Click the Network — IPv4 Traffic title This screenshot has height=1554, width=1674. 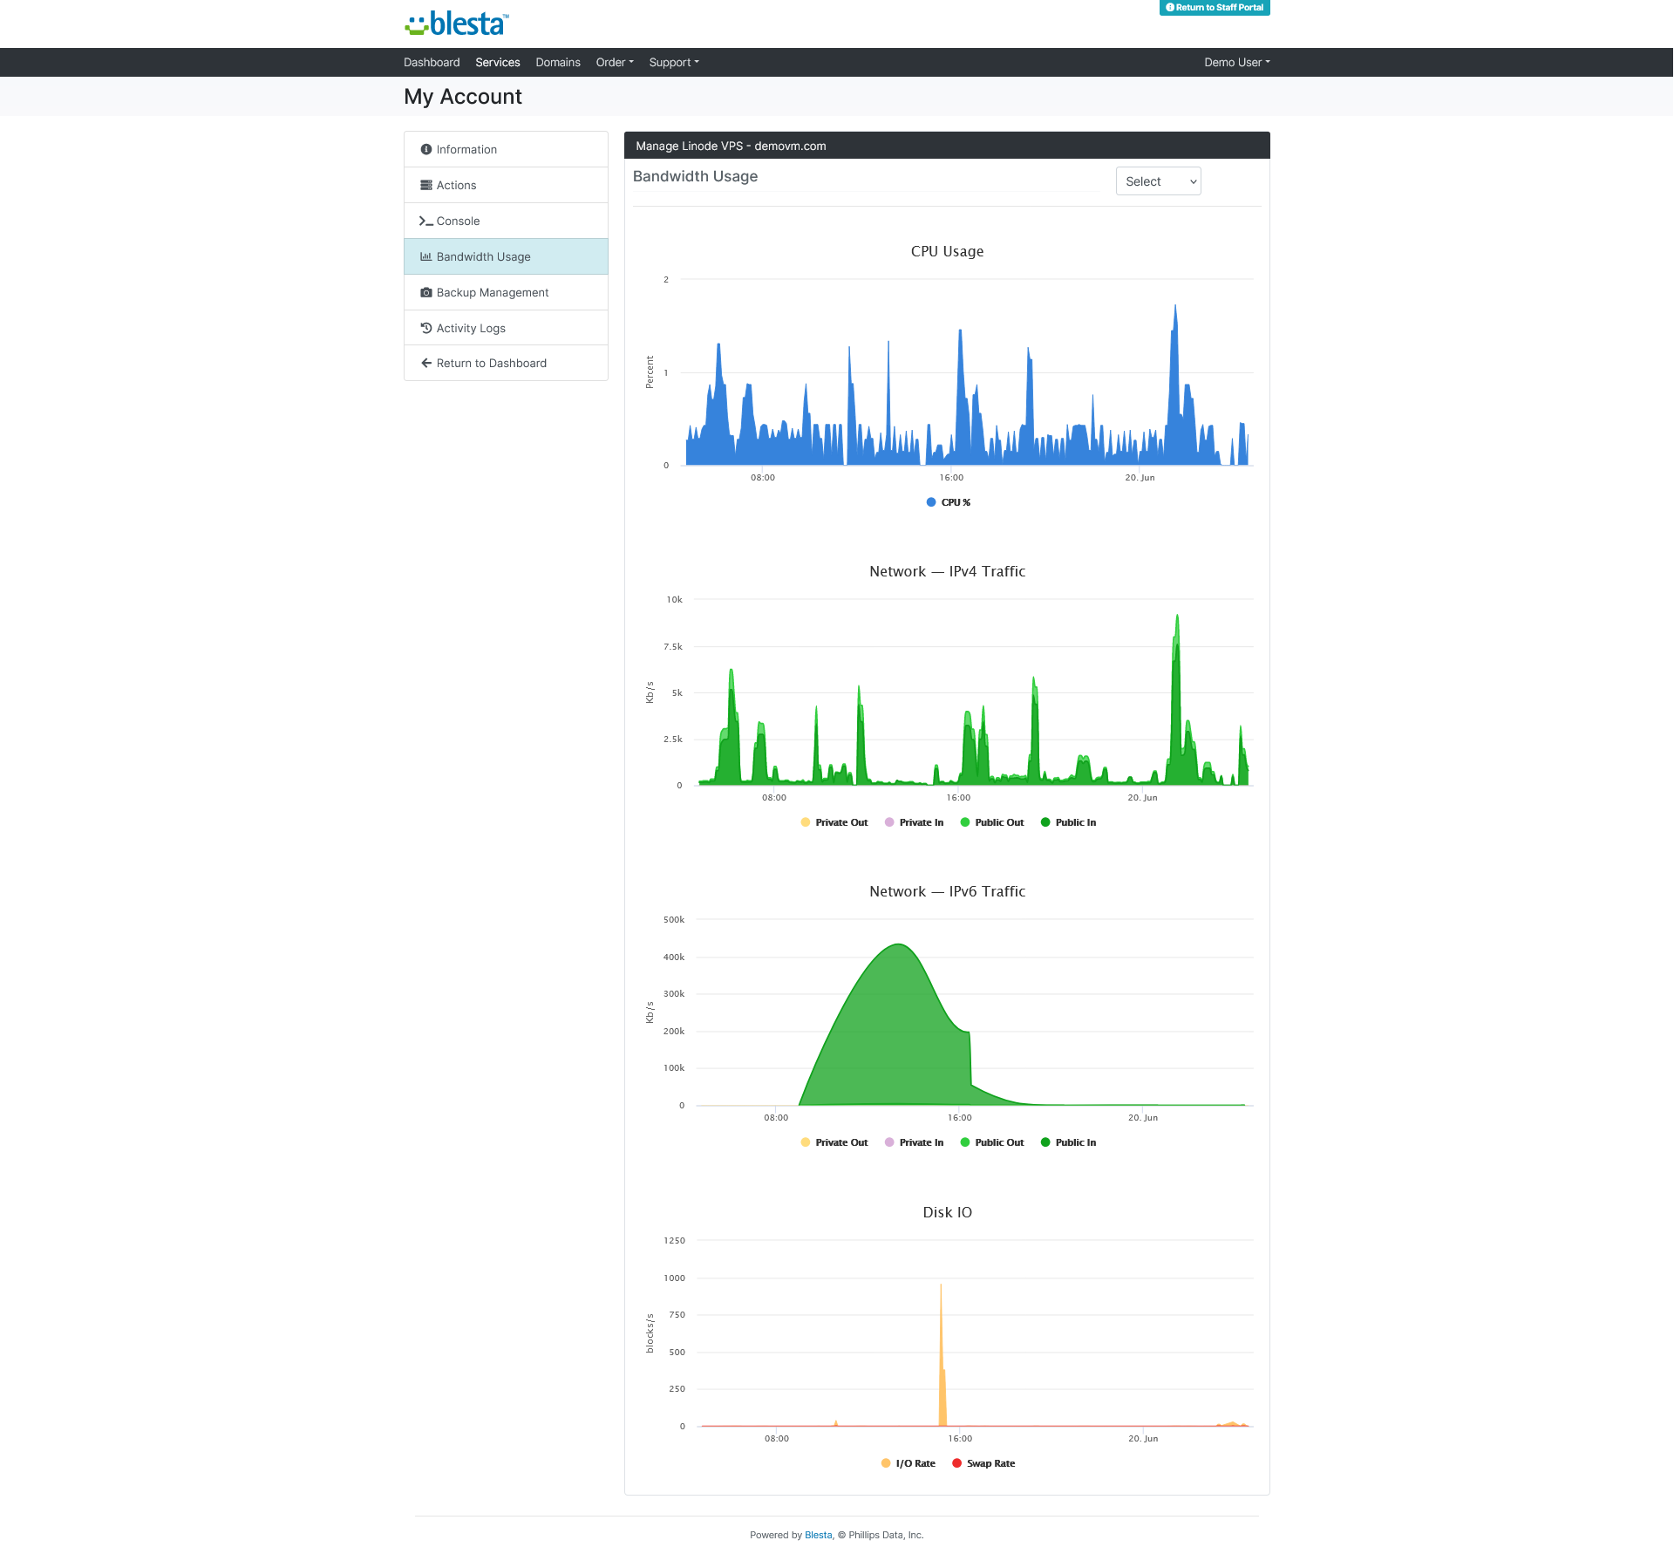[x=947, y=571]
